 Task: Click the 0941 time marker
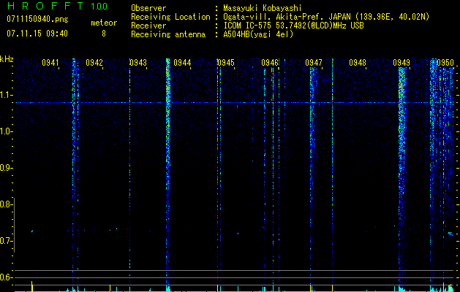click(50, 63)
